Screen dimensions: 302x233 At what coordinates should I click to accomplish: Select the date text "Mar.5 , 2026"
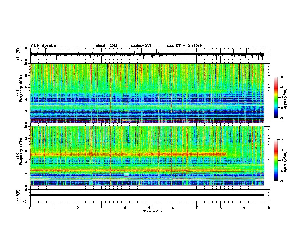(106, 46)
